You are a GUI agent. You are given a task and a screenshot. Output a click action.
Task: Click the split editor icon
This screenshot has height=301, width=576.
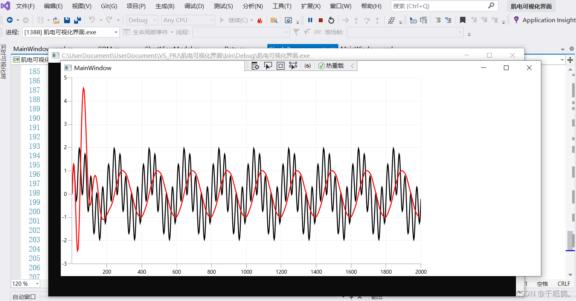click(570, 60)
